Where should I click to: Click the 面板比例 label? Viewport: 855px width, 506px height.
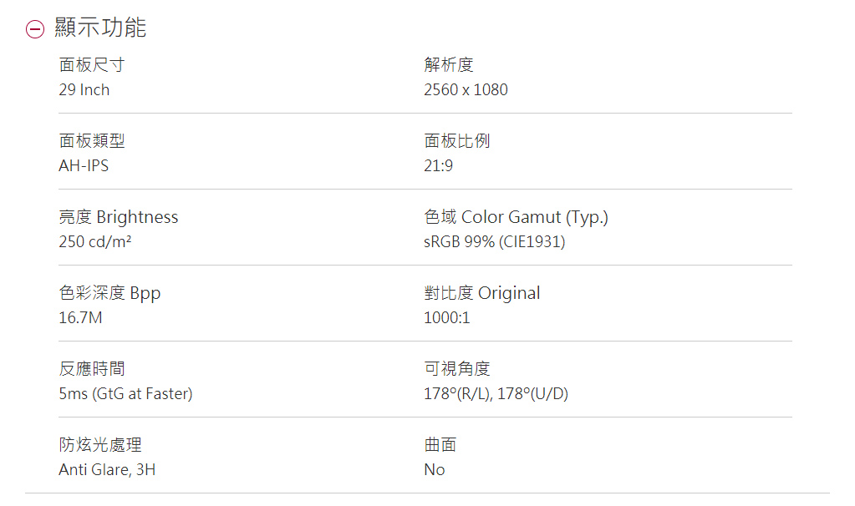[x=457, y=140]
